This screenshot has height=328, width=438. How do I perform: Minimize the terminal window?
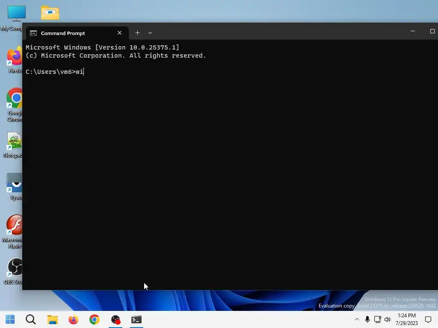click(x=413, y=31)
